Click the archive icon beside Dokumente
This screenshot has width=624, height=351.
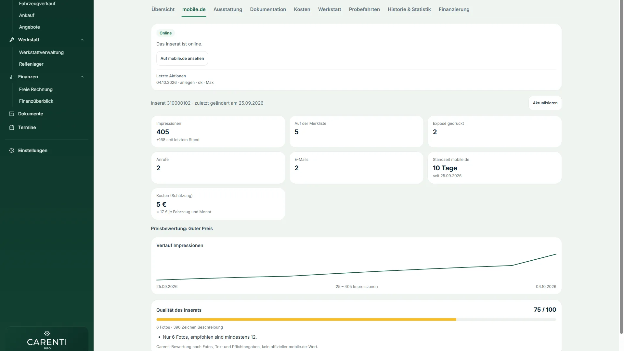12,114
